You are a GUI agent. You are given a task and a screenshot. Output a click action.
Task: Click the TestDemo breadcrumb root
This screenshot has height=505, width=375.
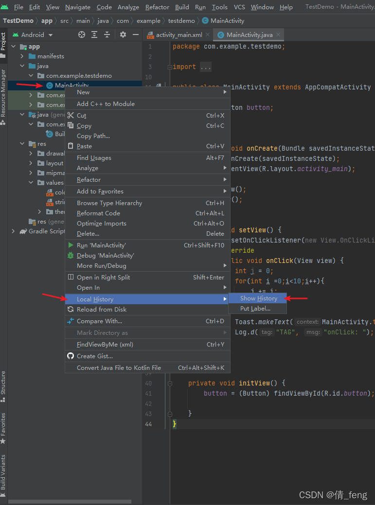pos(18,21)
